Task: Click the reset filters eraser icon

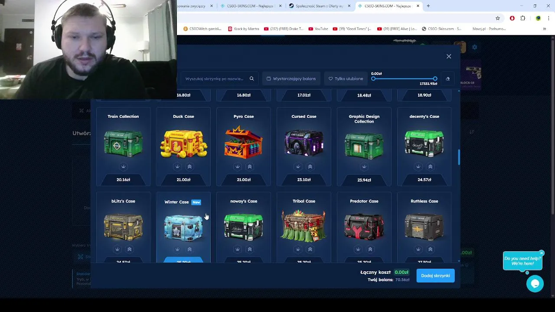Action: pos(447,78)
